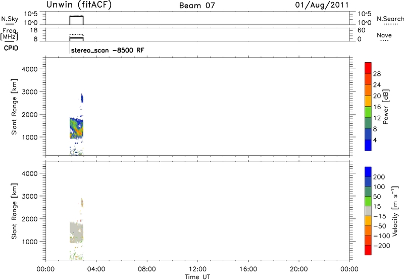Click the bright blue top segment of Velocity color bar

368,172
